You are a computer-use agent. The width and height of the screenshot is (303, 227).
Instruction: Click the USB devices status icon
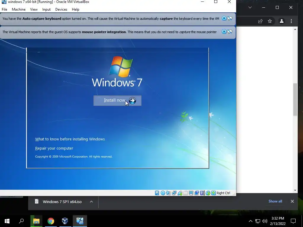click(x=180, y=193)
